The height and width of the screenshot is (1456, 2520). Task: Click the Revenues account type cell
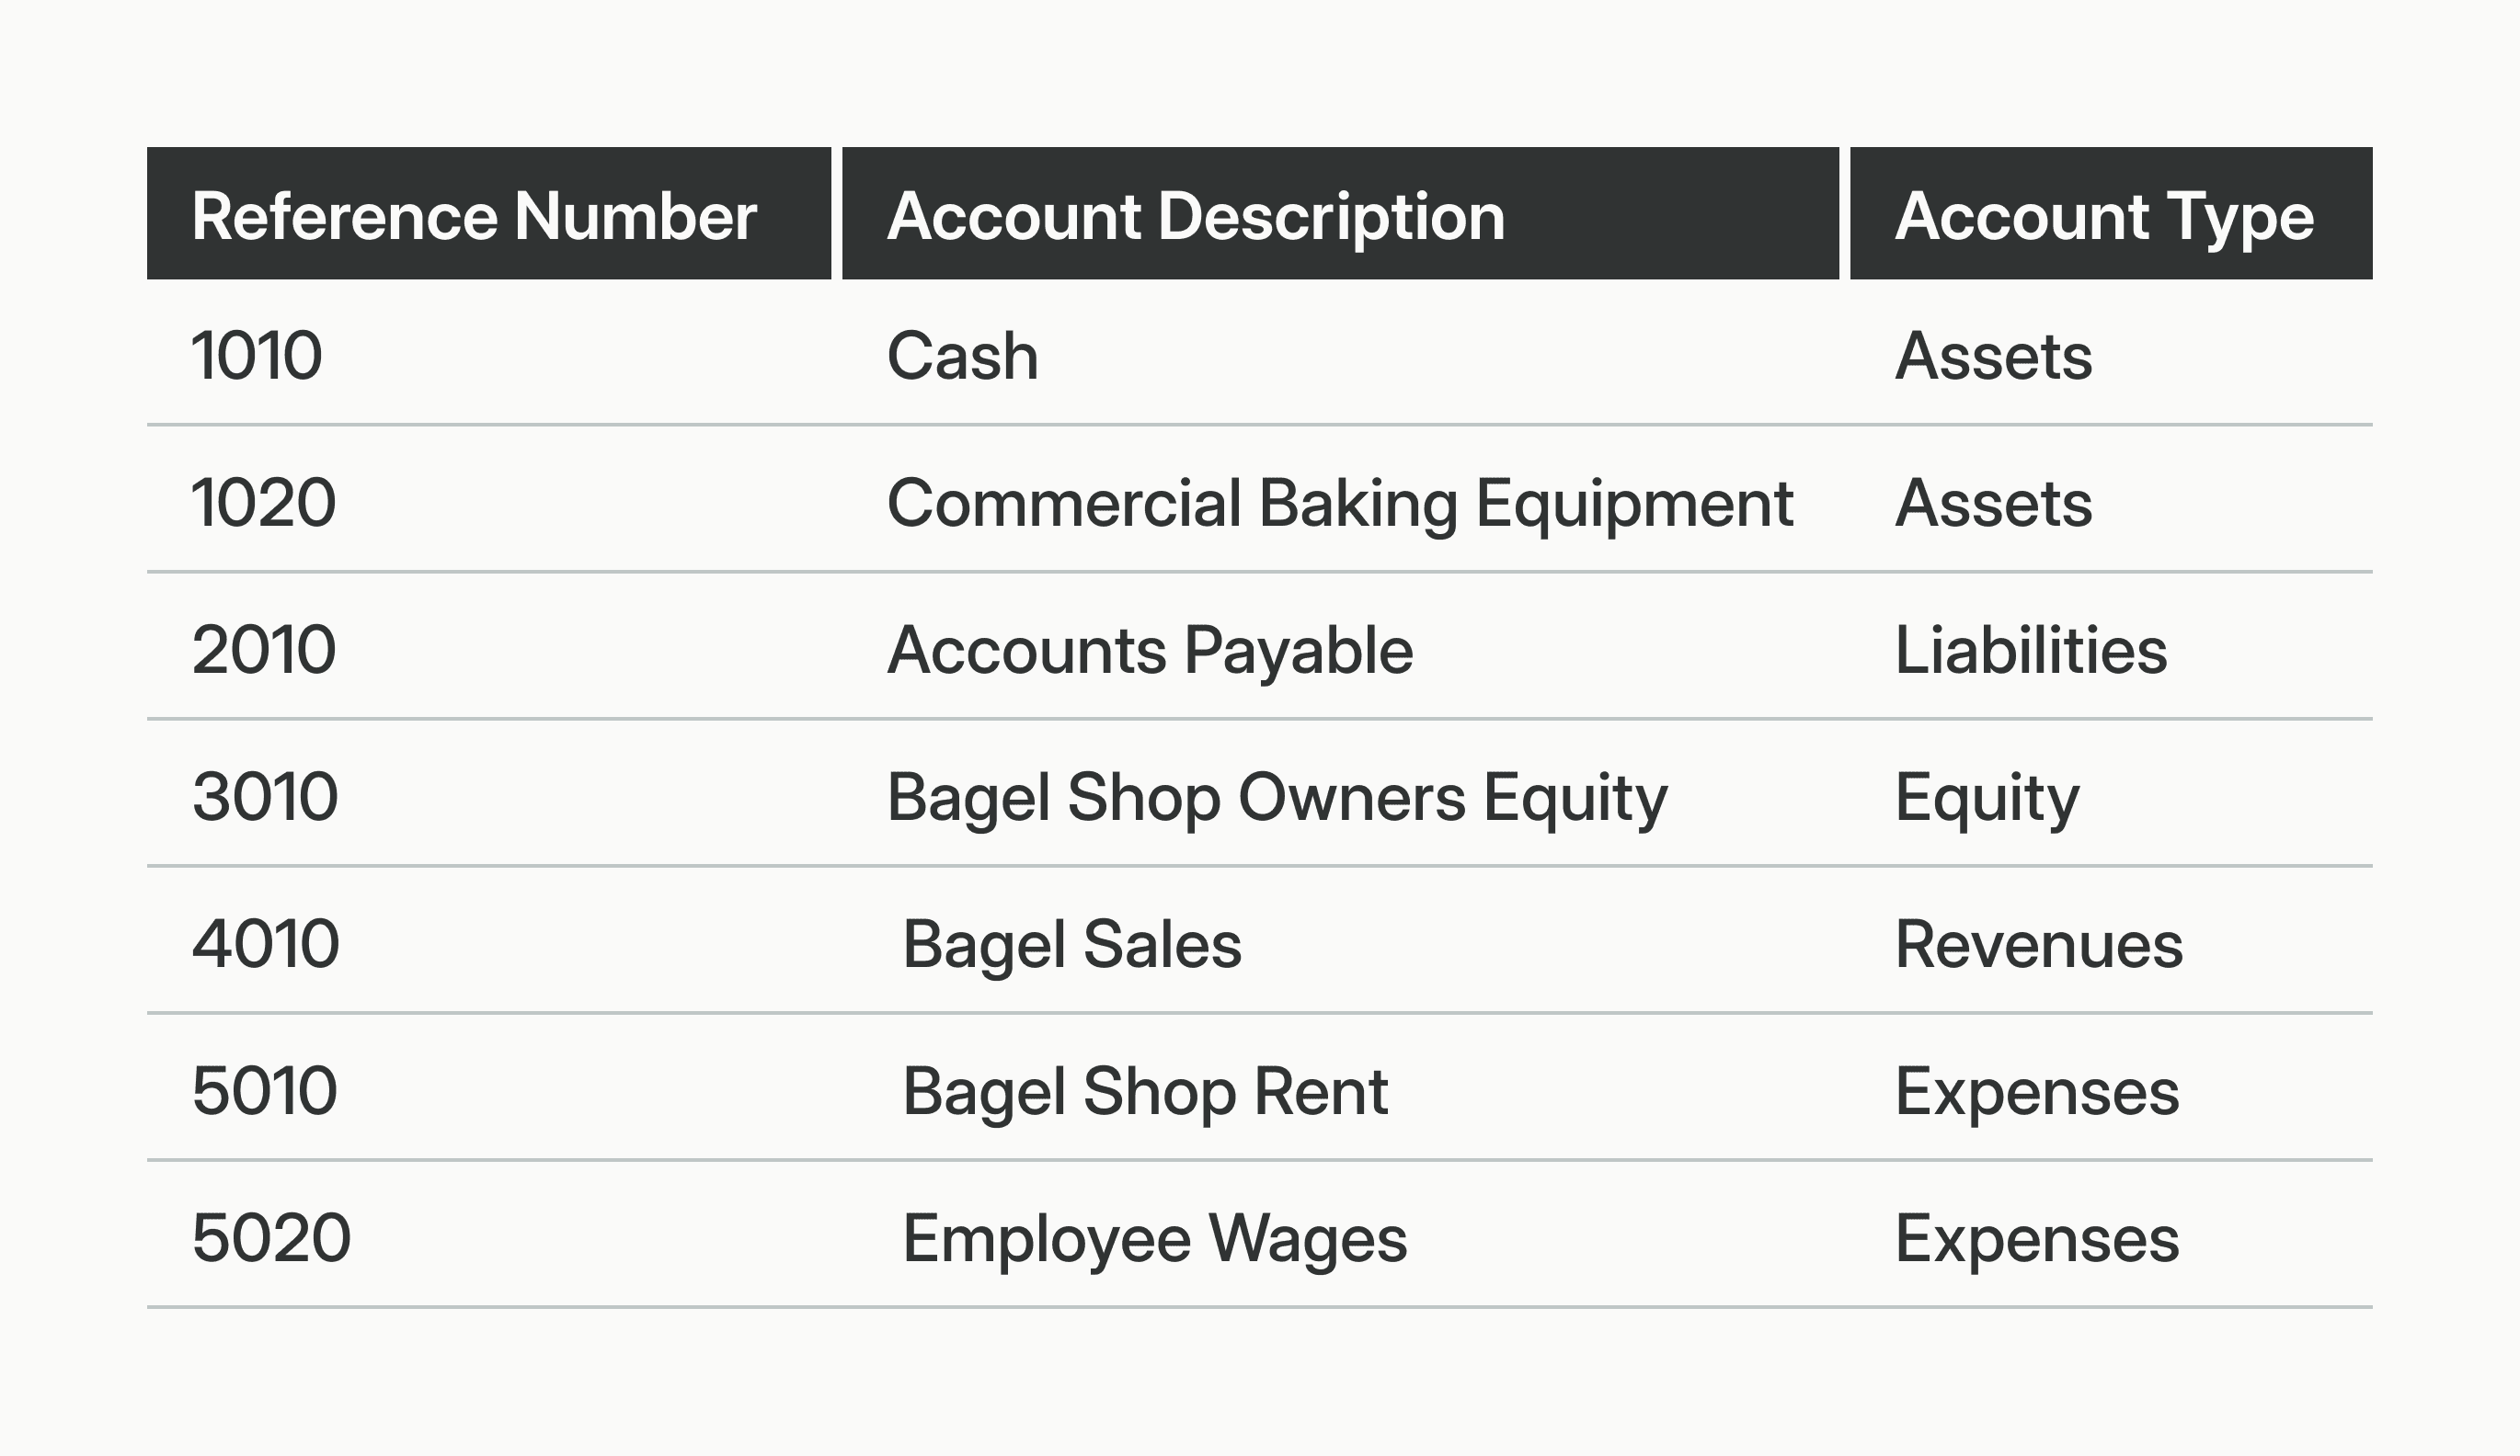(2039, 943)
